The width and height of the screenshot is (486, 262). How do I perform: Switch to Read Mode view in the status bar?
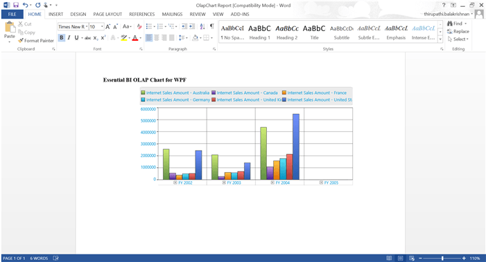389,259
